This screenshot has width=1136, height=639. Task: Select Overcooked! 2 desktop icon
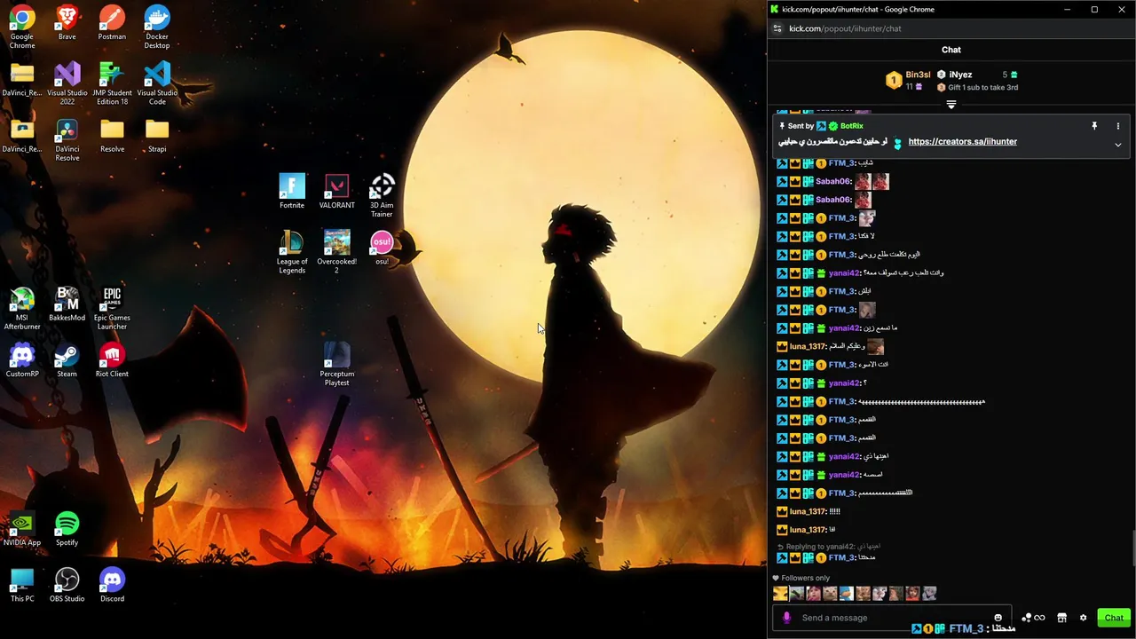[x=336, y=252]
